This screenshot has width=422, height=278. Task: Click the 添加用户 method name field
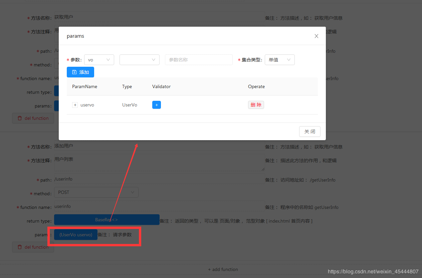tap(159, 146)
